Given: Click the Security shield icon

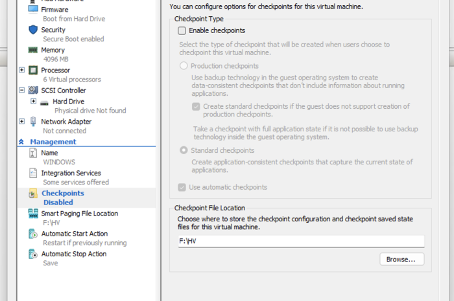Looking at the screenshot, I should coord(33,30).
